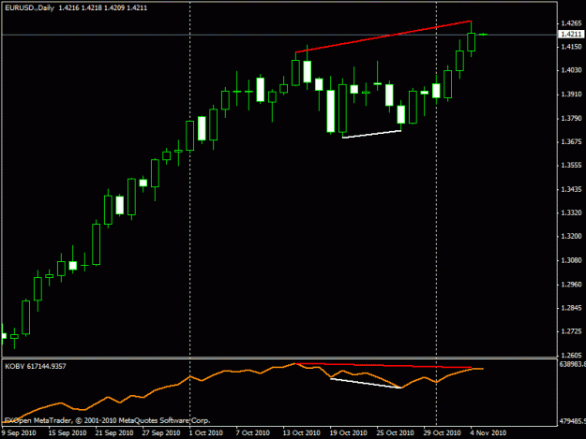Click the 1.3790 price axis label
The image size is (586, 439).
point(571,118)
